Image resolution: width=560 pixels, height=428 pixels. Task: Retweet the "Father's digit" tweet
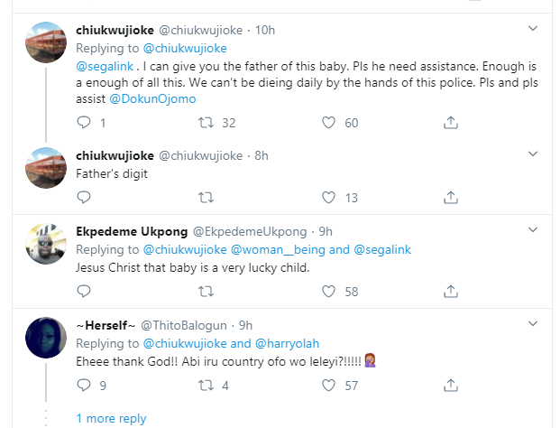[x=206, y=198]
